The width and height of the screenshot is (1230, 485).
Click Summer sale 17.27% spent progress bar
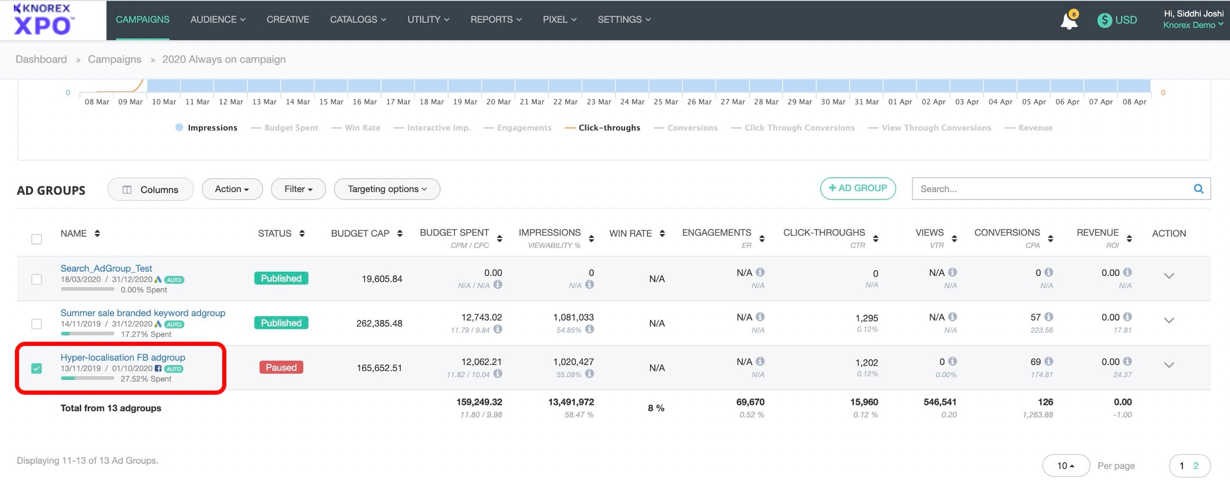click(87, 334)
